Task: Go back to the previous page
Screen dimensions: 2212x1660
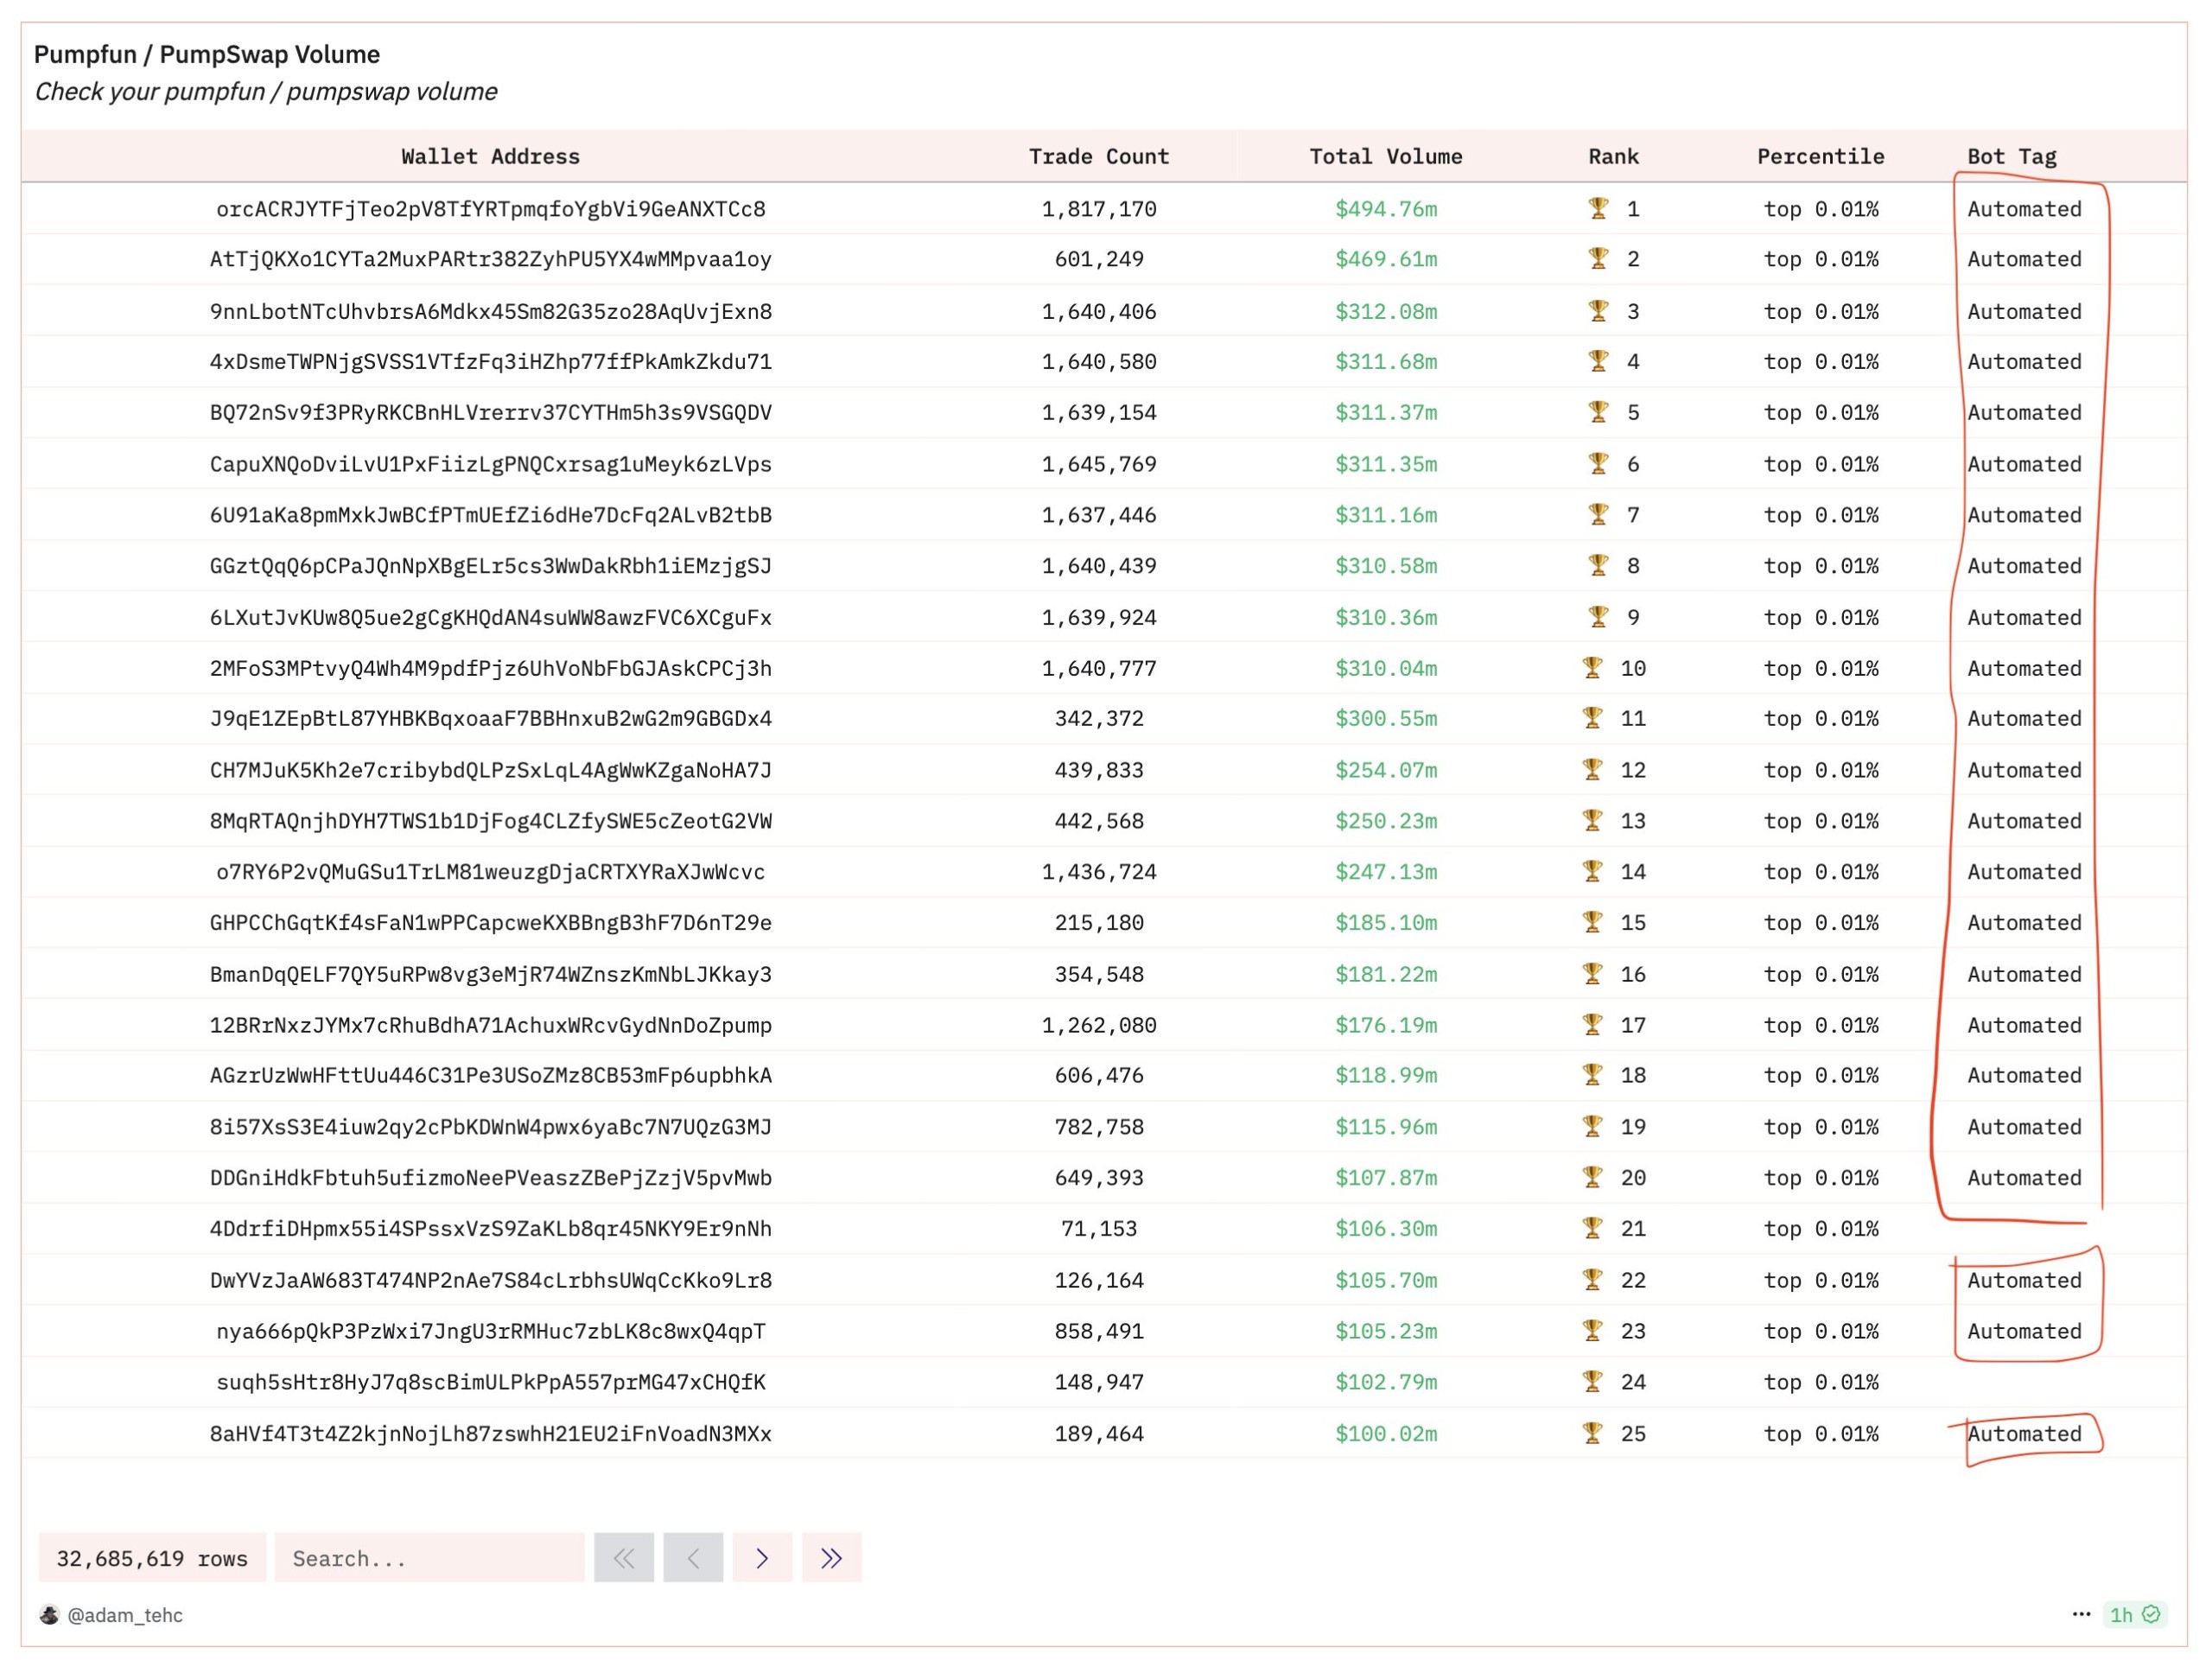Action: (693, 1558)
